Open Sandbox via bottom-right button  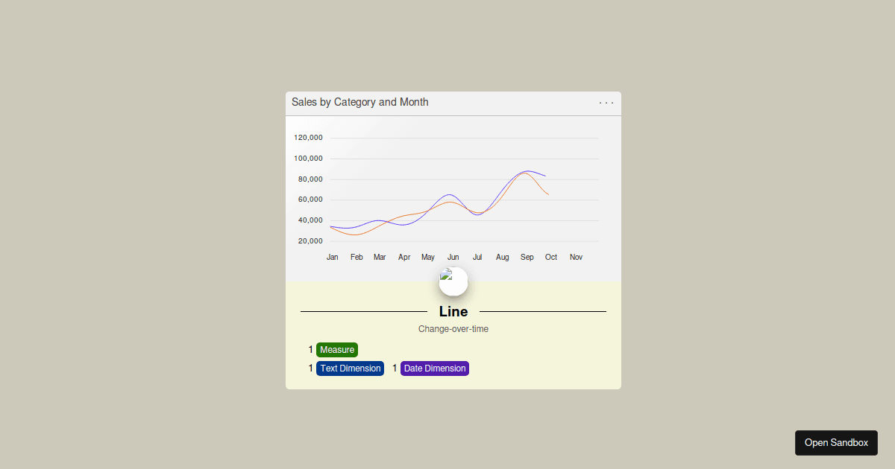pos(836,443)
